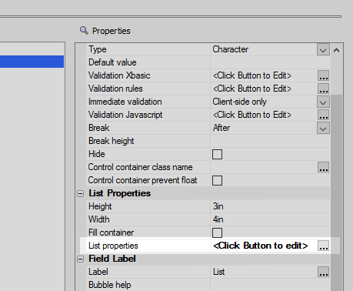Click the scrollbar up arrow
This screenshot has width=353, height=291.
(336, 50)
